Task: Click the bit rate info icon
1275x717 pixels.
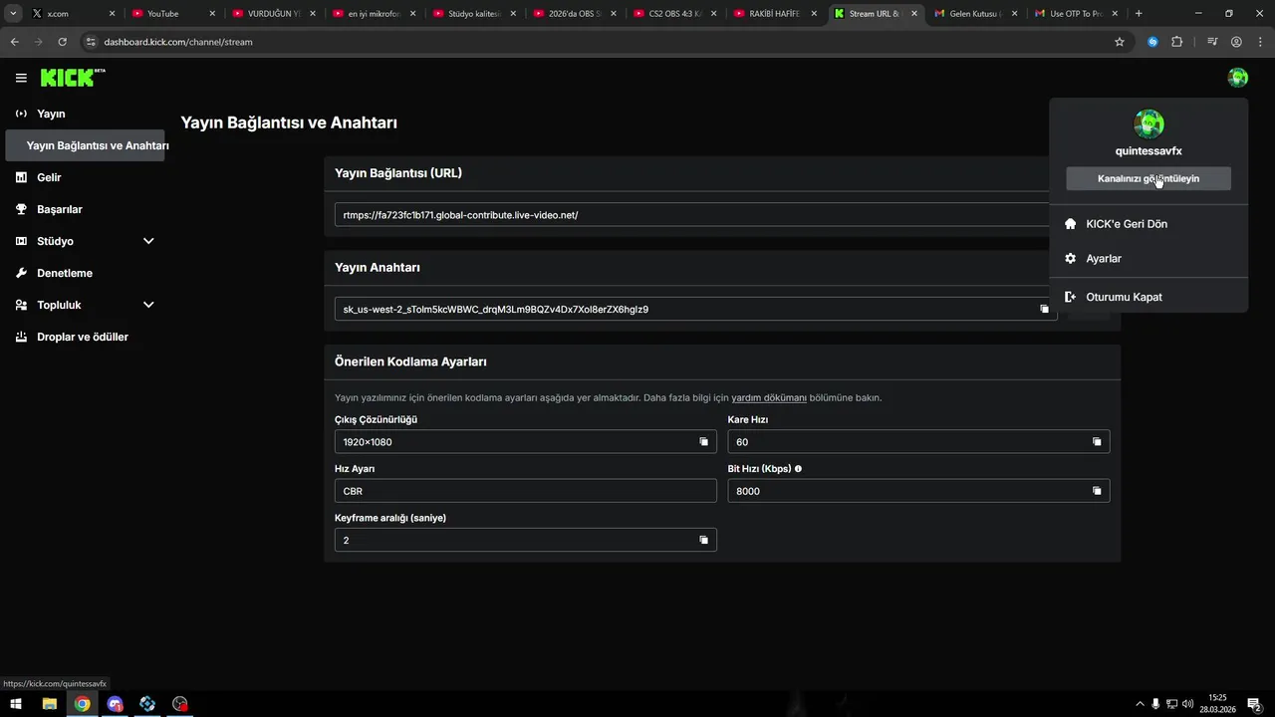Action: [x=798, y=469]
